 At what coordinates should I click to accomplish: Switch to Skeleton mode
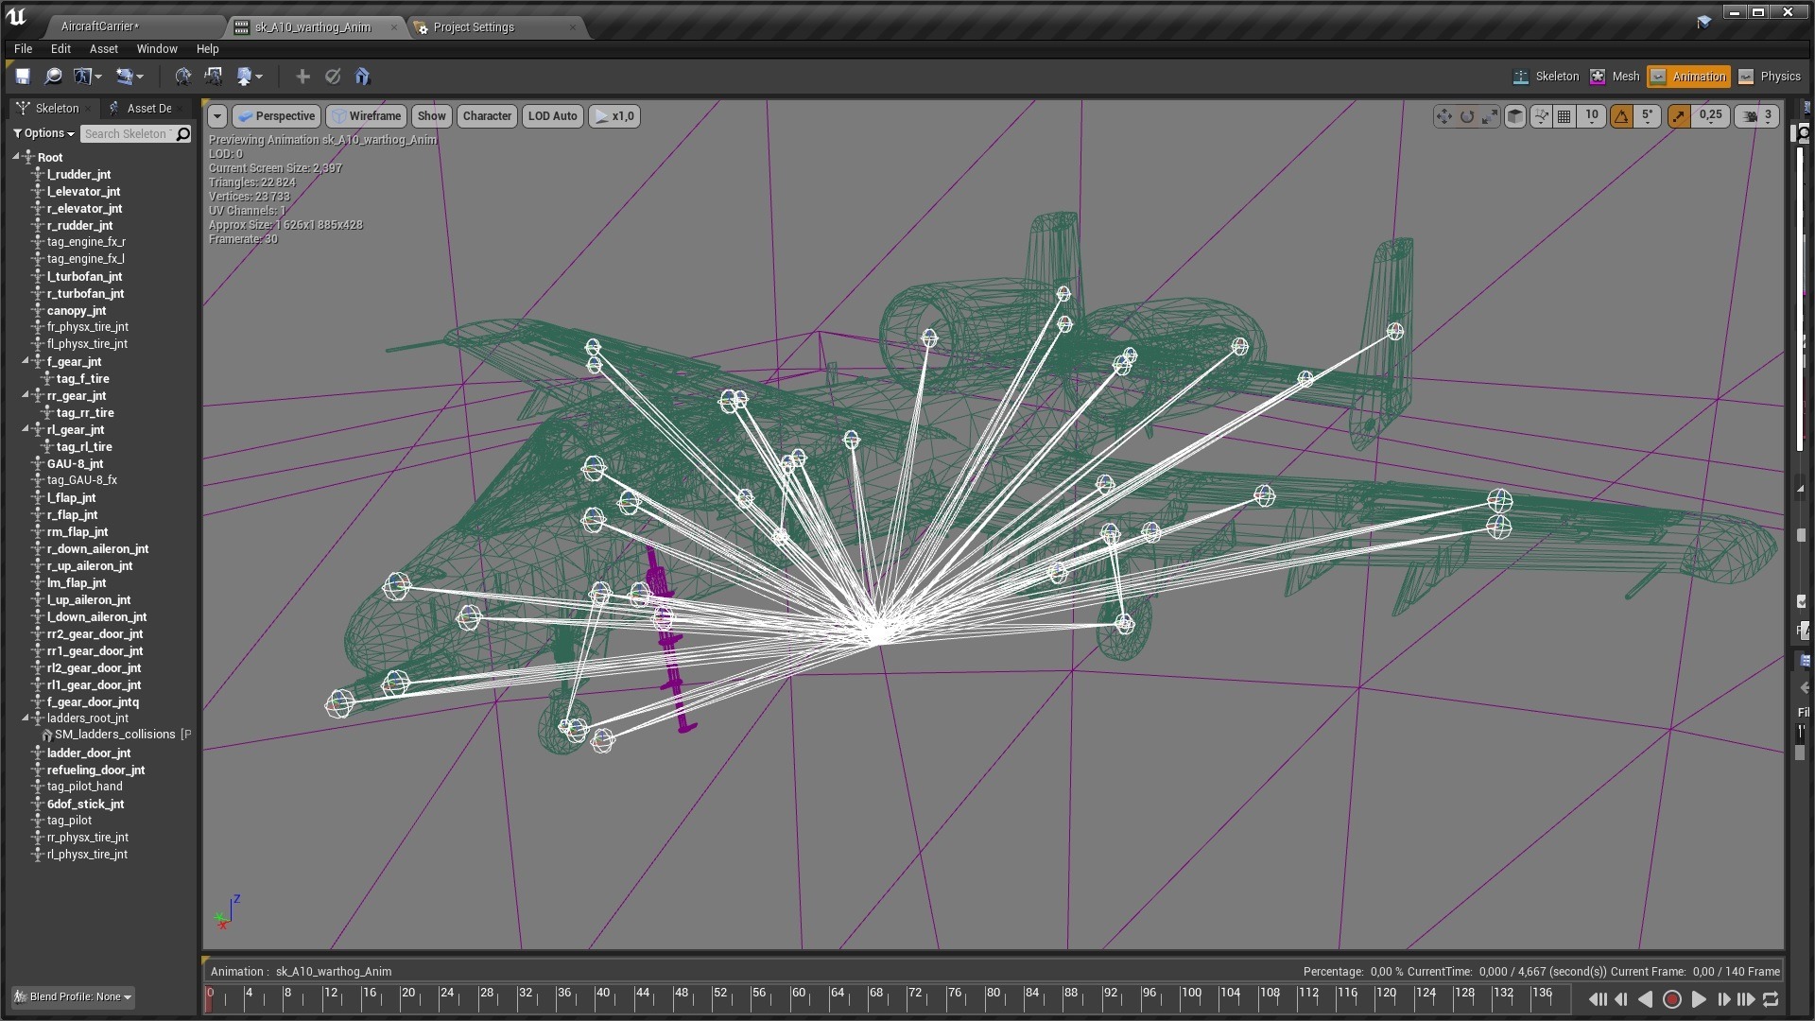click(1546, 77)
